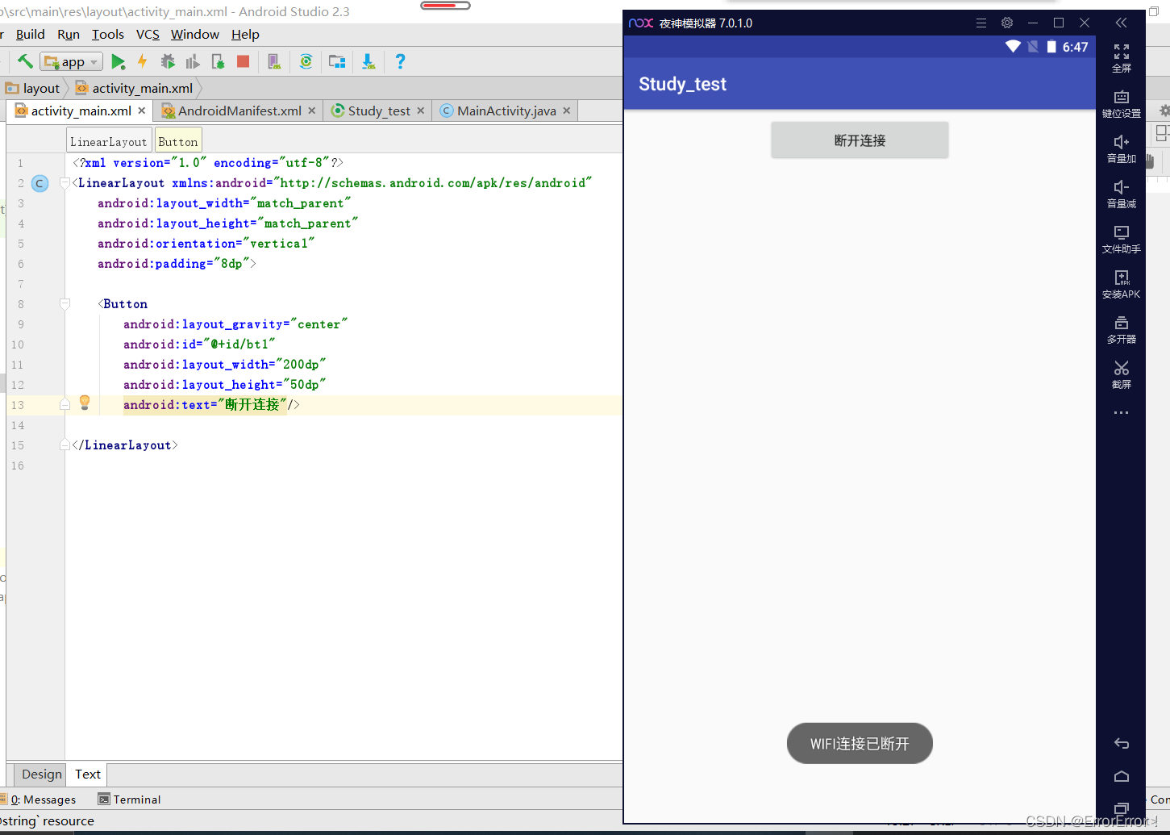Apply changes using the lightning bolt icon
Image resolution: width=1170 pixels, height=835 pixels.
click(x=143, y=61)
